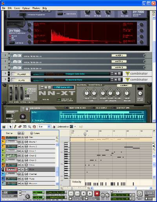Click the fast forward button in transport
This screenshot has width=157, height=202.
pos(77,193)
